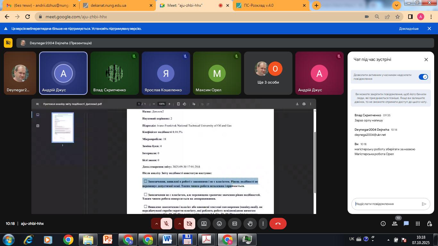Viewport: 438px width, 246px height.
Task: Open the activities grid icon
Action: [418, 224]
